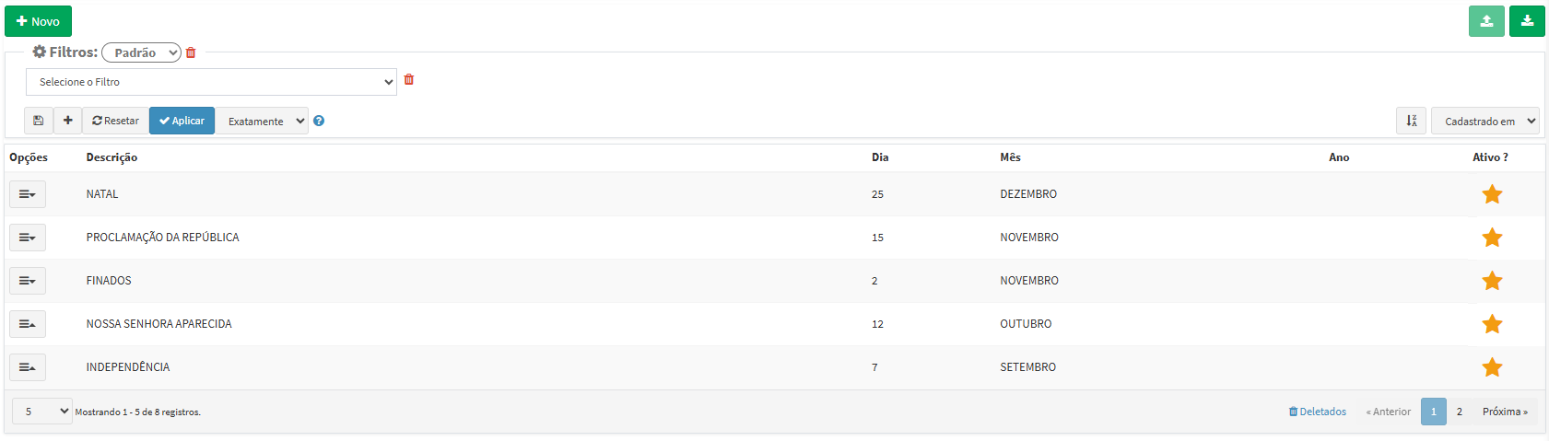1549x441 pixels.
Task: Go to page 2 of results
Action: tap(1460, 412)
